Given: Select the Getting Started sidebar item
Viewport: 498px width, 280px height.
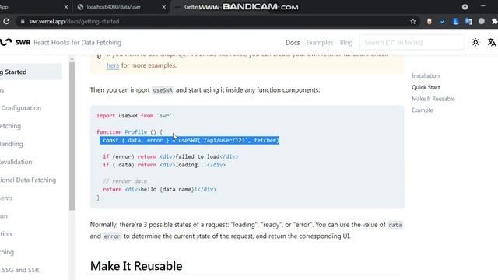Looking at the screenshot, I should click(31, 72).
